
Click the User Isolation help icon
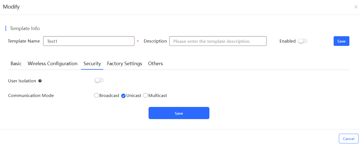click(x=40, y=81)
